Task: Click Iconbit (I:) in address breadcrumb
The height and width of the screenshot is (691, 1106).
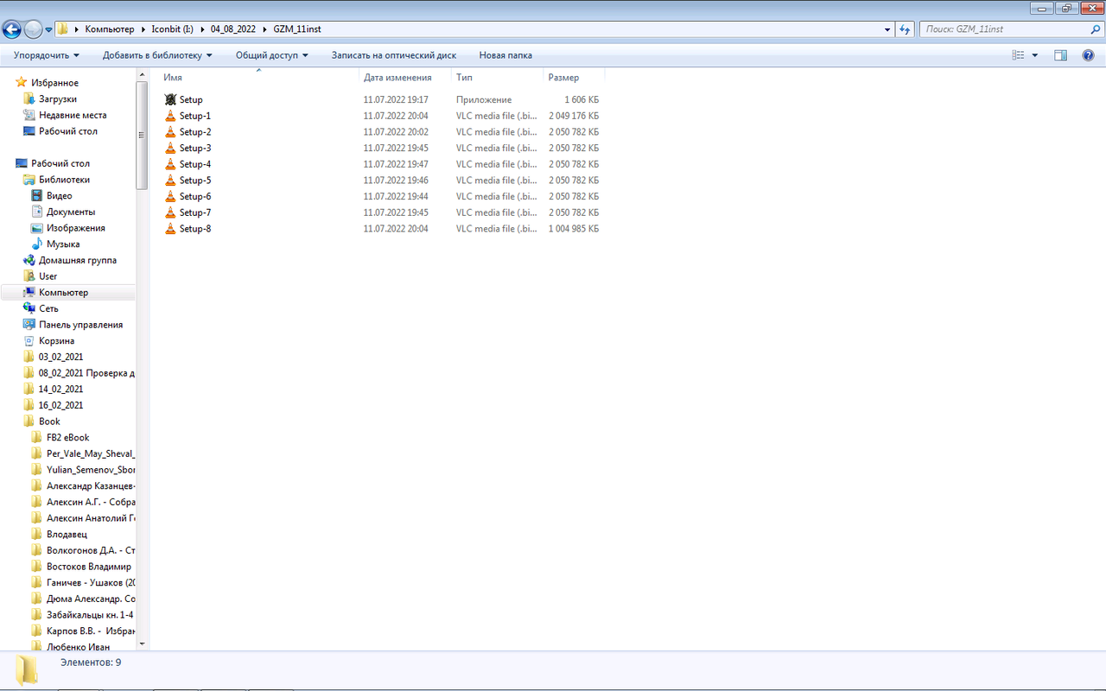Action: (x=173, y=29)
